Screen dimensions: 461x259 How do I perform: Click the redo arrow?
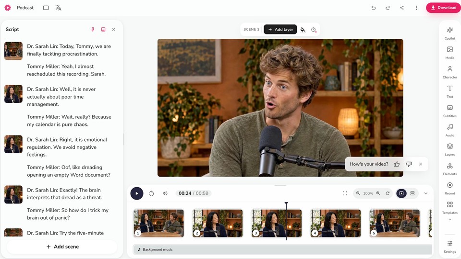(x=388, y=8)
